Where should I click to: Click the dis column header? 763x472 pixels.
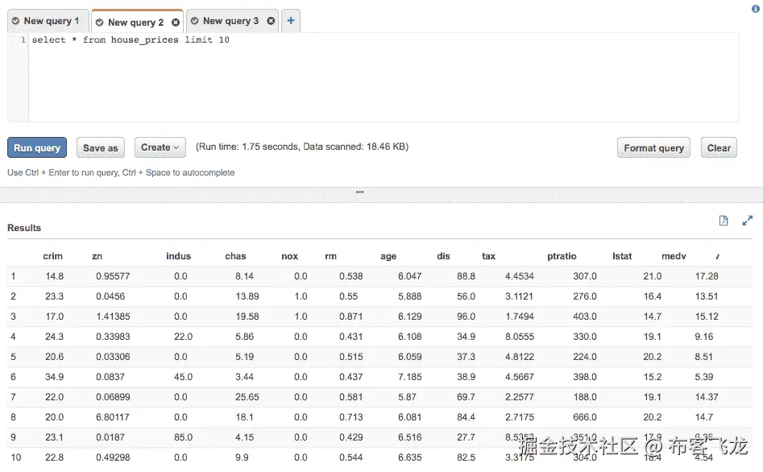[443, 256]
